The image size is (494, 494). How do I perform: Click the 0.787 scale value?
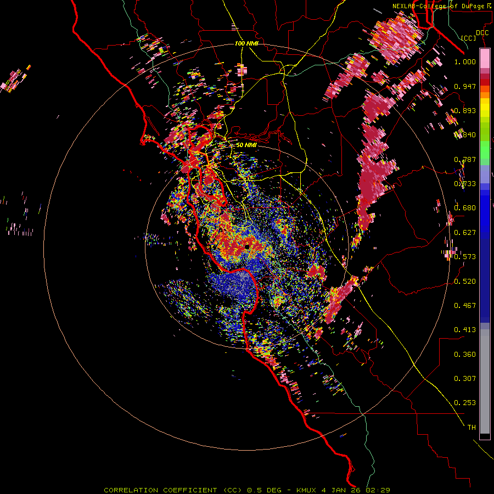tap(465, 159)
